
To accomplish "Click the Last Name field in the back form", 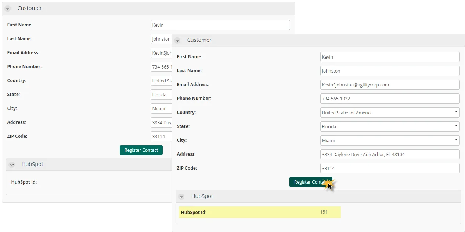I will point(161,39).
